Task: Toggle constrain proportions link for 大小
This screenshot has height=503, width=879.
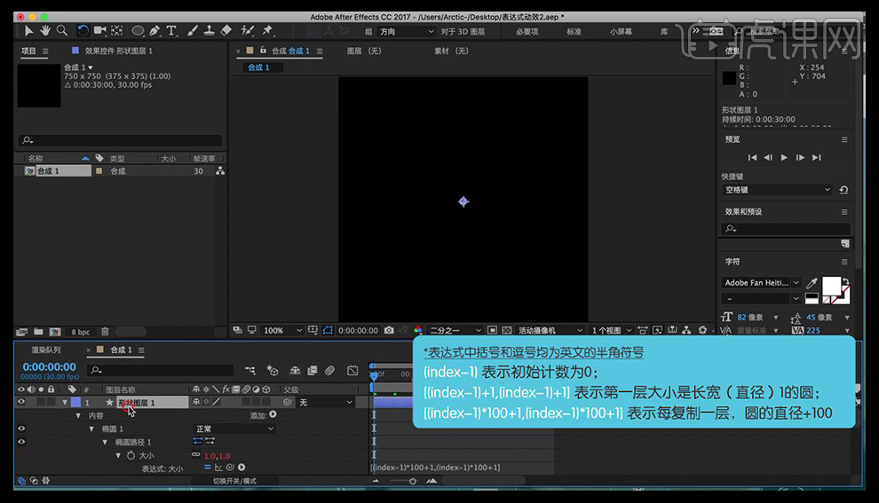Action: (195, 455)
